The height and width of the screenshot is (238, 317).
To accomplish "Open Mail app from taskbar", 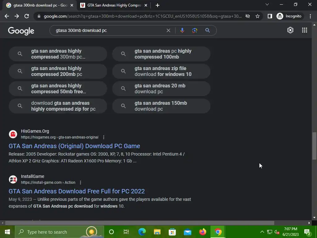I will tap(187, 232).
